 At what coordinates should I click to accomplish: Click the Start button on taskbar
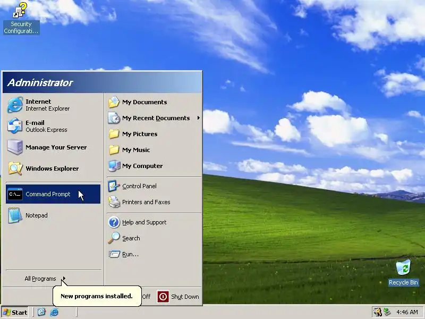pos(15,312)
